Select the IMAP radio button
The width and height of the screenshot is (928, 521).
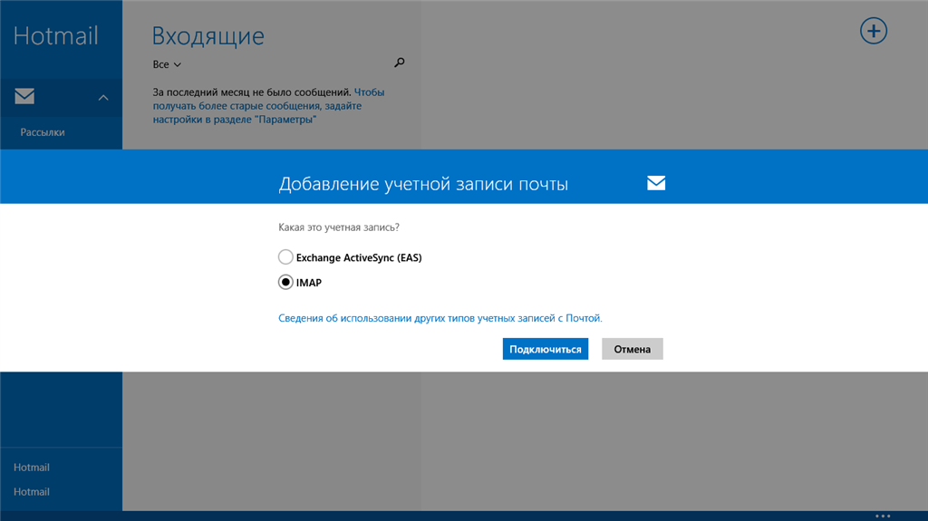tap(285, 283)
